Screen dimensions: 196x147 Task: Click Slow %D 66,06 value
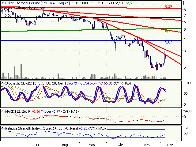101,83
